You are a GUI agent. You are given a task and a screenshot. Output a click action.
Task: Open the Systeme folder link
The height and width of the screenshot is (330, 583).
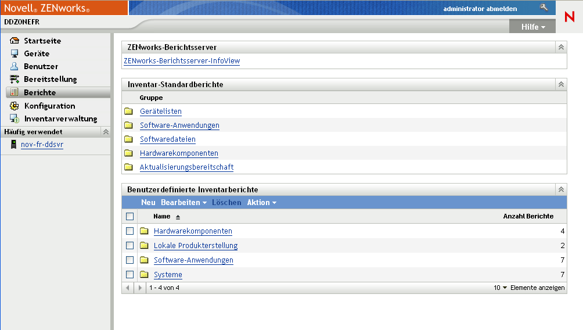(168, 275)
